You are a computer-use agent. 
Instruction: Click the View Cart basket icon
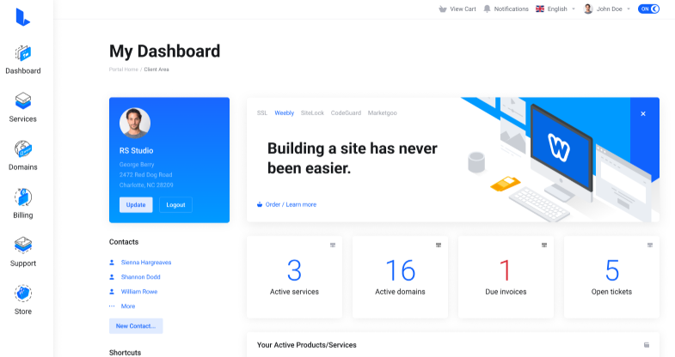[443, 9]
